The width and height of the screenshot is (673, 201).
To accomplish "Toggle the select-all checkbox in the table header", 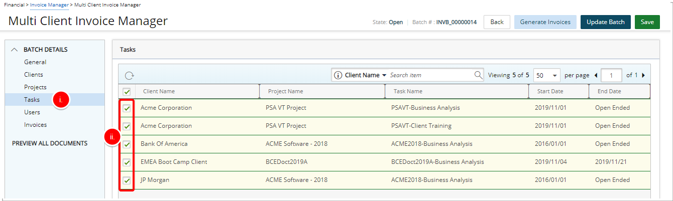I will [127, 92].
